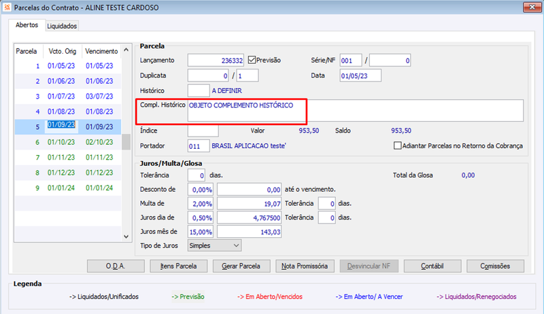Close the Parcelas do Contrato window

pyautogui.click(x=532, y=7)
